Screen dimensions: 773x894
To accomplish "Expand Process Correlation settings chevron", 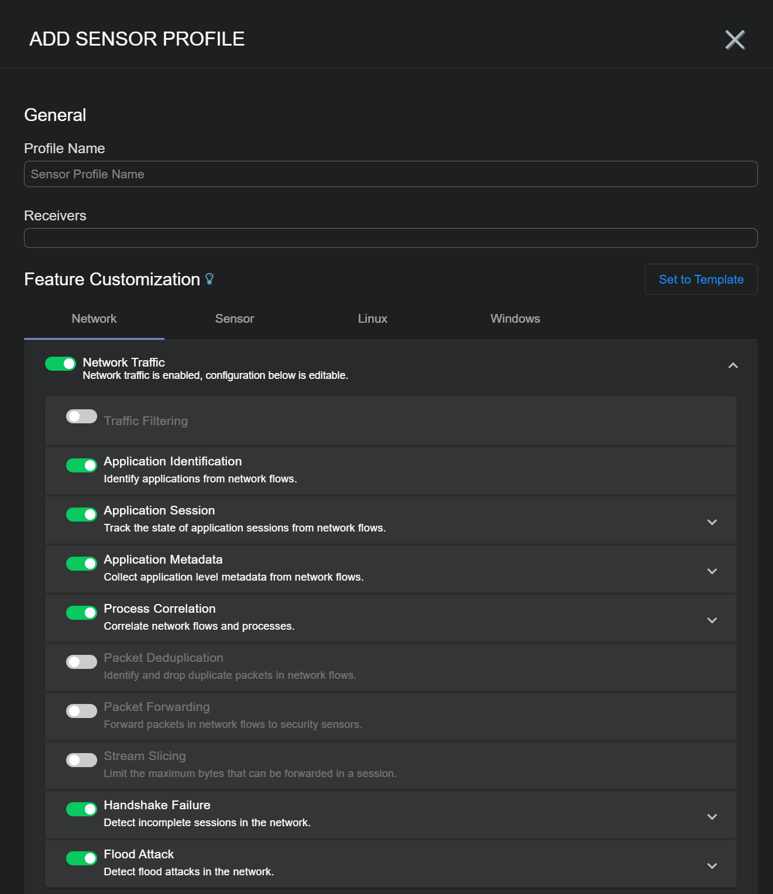I will (x=712, y=620).
